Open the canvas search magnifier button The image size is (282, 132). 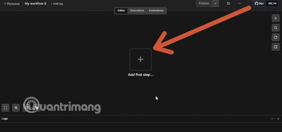point(276,28)
